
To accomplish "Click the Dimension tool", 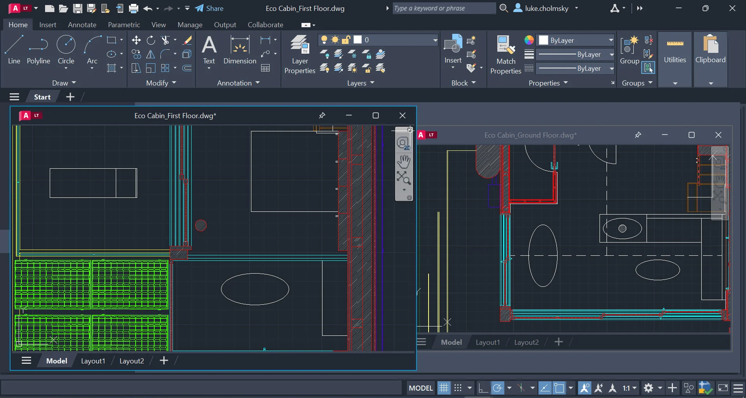I will [240, 50].
